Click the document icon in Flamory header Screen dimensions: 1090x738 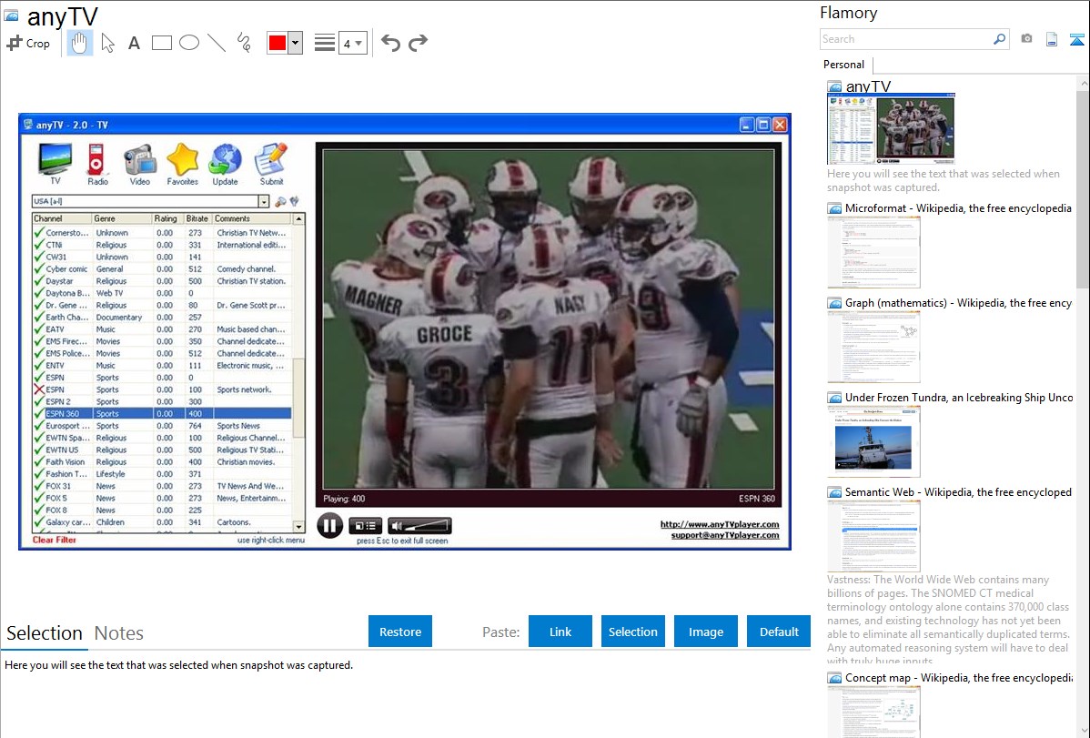[1052, 40]
